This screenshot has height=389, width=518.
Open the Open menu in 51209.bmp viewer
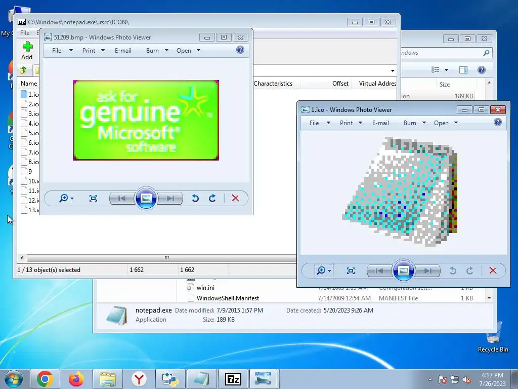click(x=188, y=51)
